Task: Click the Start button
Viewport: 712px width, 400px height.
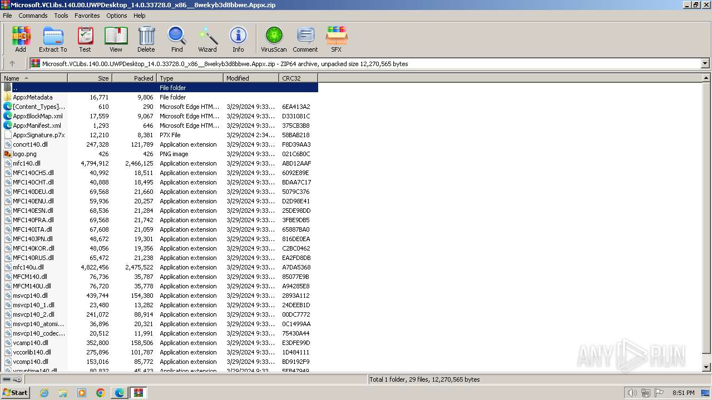Action: coord(16,393)
